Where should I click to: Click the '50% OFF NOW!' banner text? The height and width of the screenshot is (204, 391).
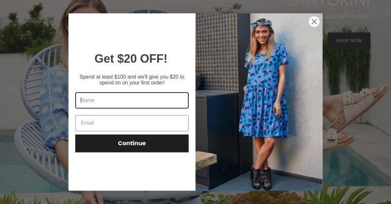click(x=347, y=17)
